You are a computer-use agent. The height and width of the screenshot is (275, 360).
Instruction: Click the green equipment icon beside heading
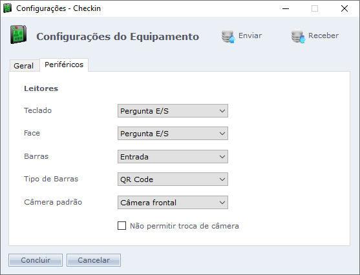tap(18, 35)
